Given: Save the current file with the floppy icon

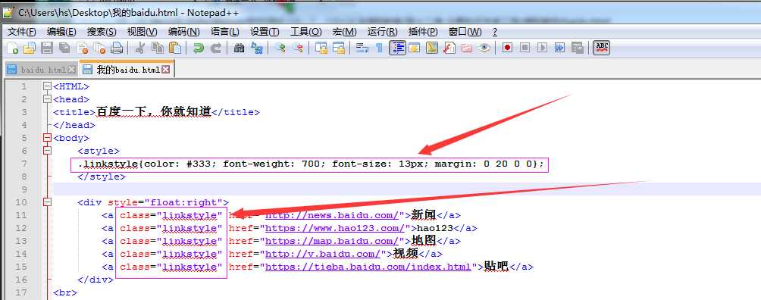Looking at the screenshot, I should 46,48.
